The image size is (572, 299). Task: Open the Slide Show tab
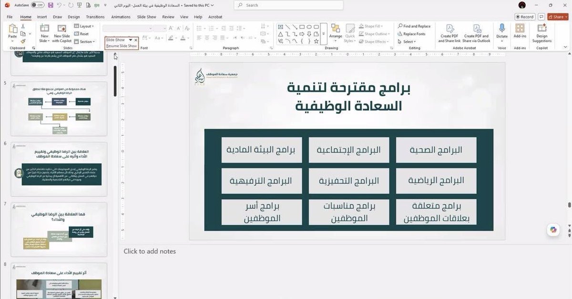point(146,17)
